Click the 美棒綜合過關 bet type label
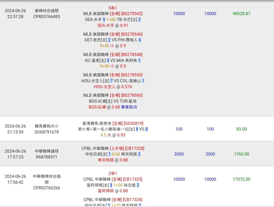Viewport: 274px width, 207px height. (x=46, y=11)
